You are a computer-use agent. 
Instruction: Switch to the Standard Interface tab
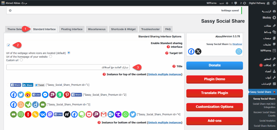pyautogui.click(x=44, y=29)
